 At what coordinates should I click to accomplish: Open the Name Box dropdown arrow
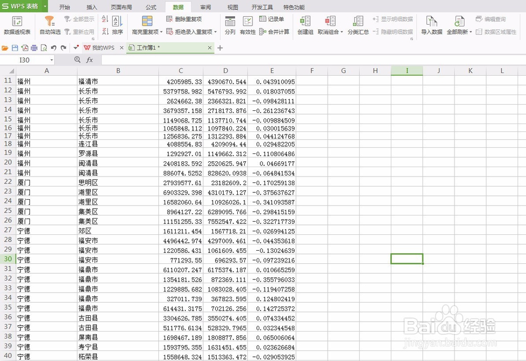coord(52,60)
